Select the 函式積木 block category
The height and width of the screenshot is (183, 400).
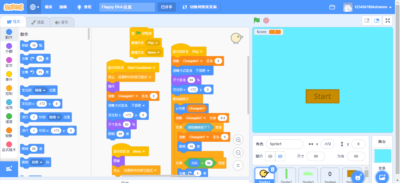click(x=9, y=146)
